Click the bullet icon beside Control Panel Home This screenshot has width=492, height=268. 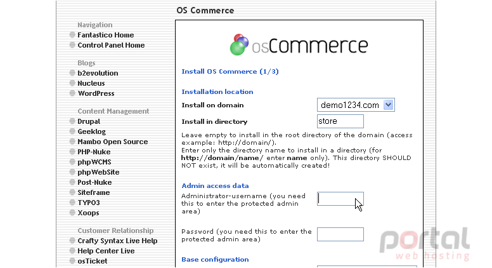pyautogui.click(x=72, y=44)
